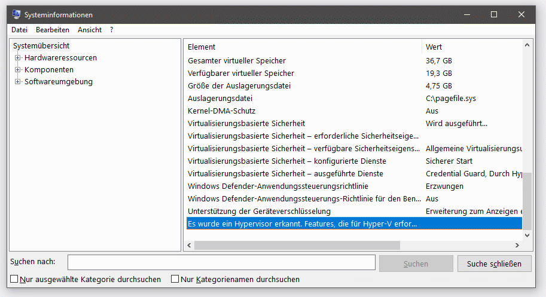Screen dimensions: 546x297
Task: Select the Komponenten tree item
Action: click(49, 69)
